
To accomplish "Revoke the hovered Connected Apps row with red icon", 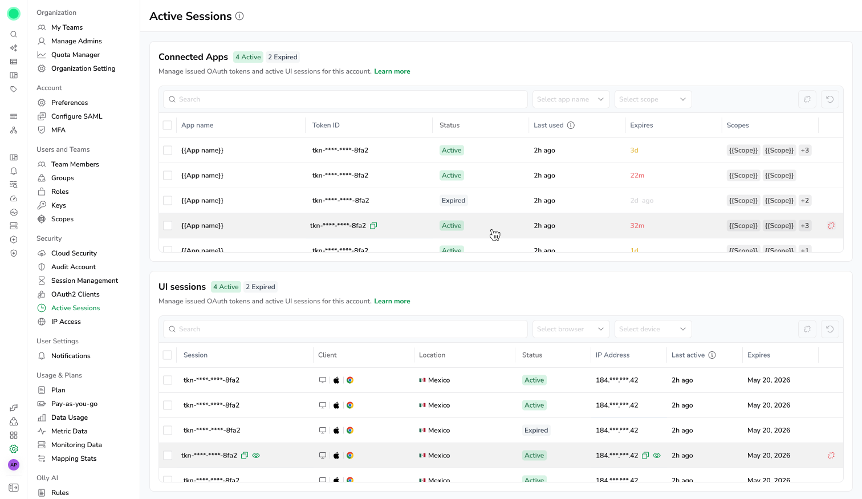I will pyautogui.click(x=831, y=226).
